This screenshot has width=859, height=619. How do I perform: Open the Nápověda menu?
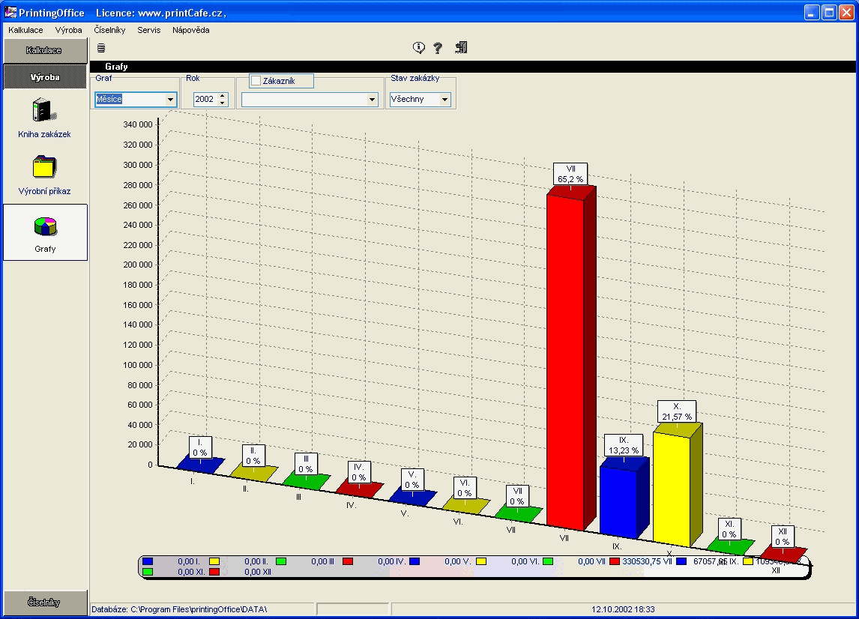point(190,30)
